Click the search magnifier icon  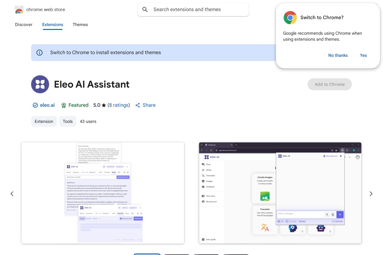[145, 10]
